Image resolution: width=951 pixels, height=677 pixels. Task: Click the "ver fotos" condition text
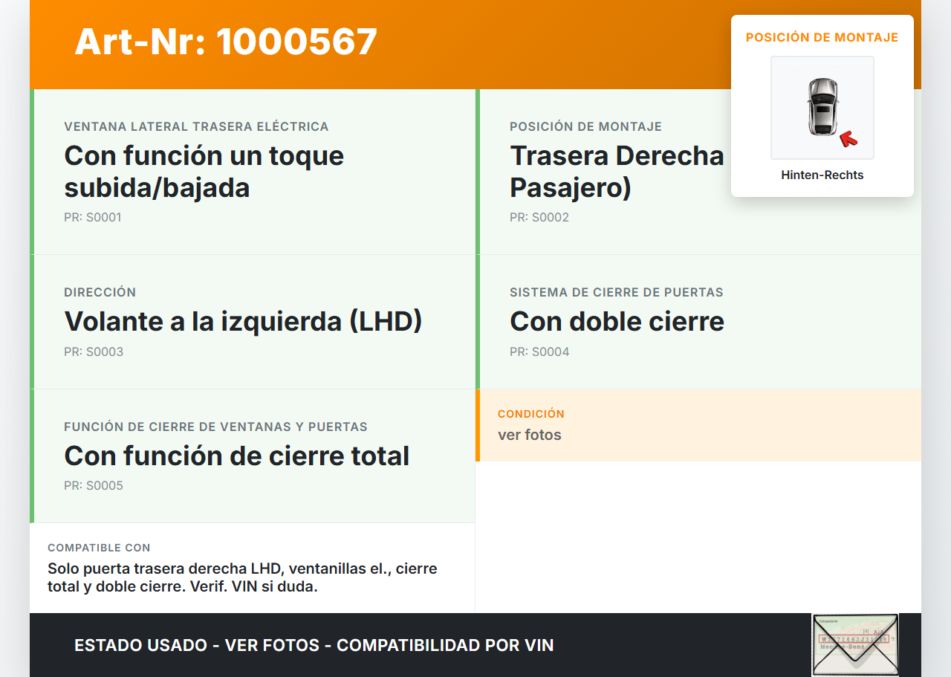click(x=530, y=435)
